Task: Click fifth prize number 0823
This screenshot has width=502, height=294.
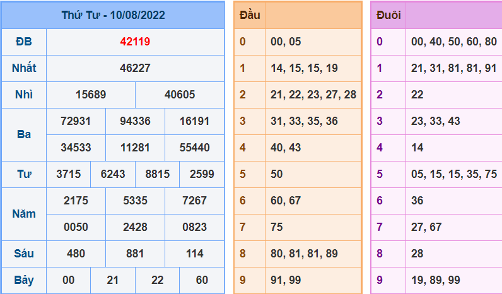Action: [x=194, y=227]
